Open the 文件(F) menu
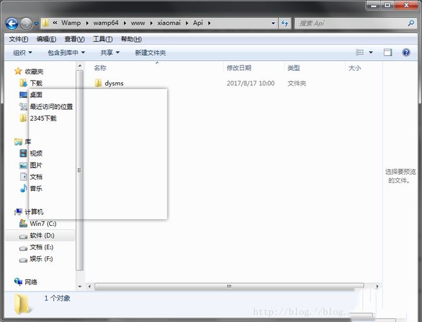422x322 pixels. point(18,39)
